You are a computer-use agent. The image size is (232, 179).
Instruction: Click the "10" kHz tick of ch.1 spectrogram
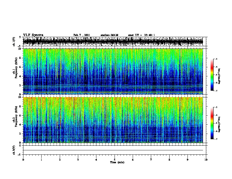point(20,49)
